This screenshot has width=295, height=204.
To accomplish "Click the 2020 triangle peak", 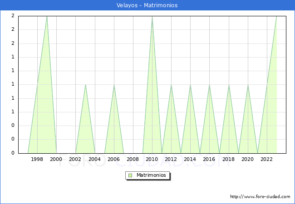I will point(248,85).
